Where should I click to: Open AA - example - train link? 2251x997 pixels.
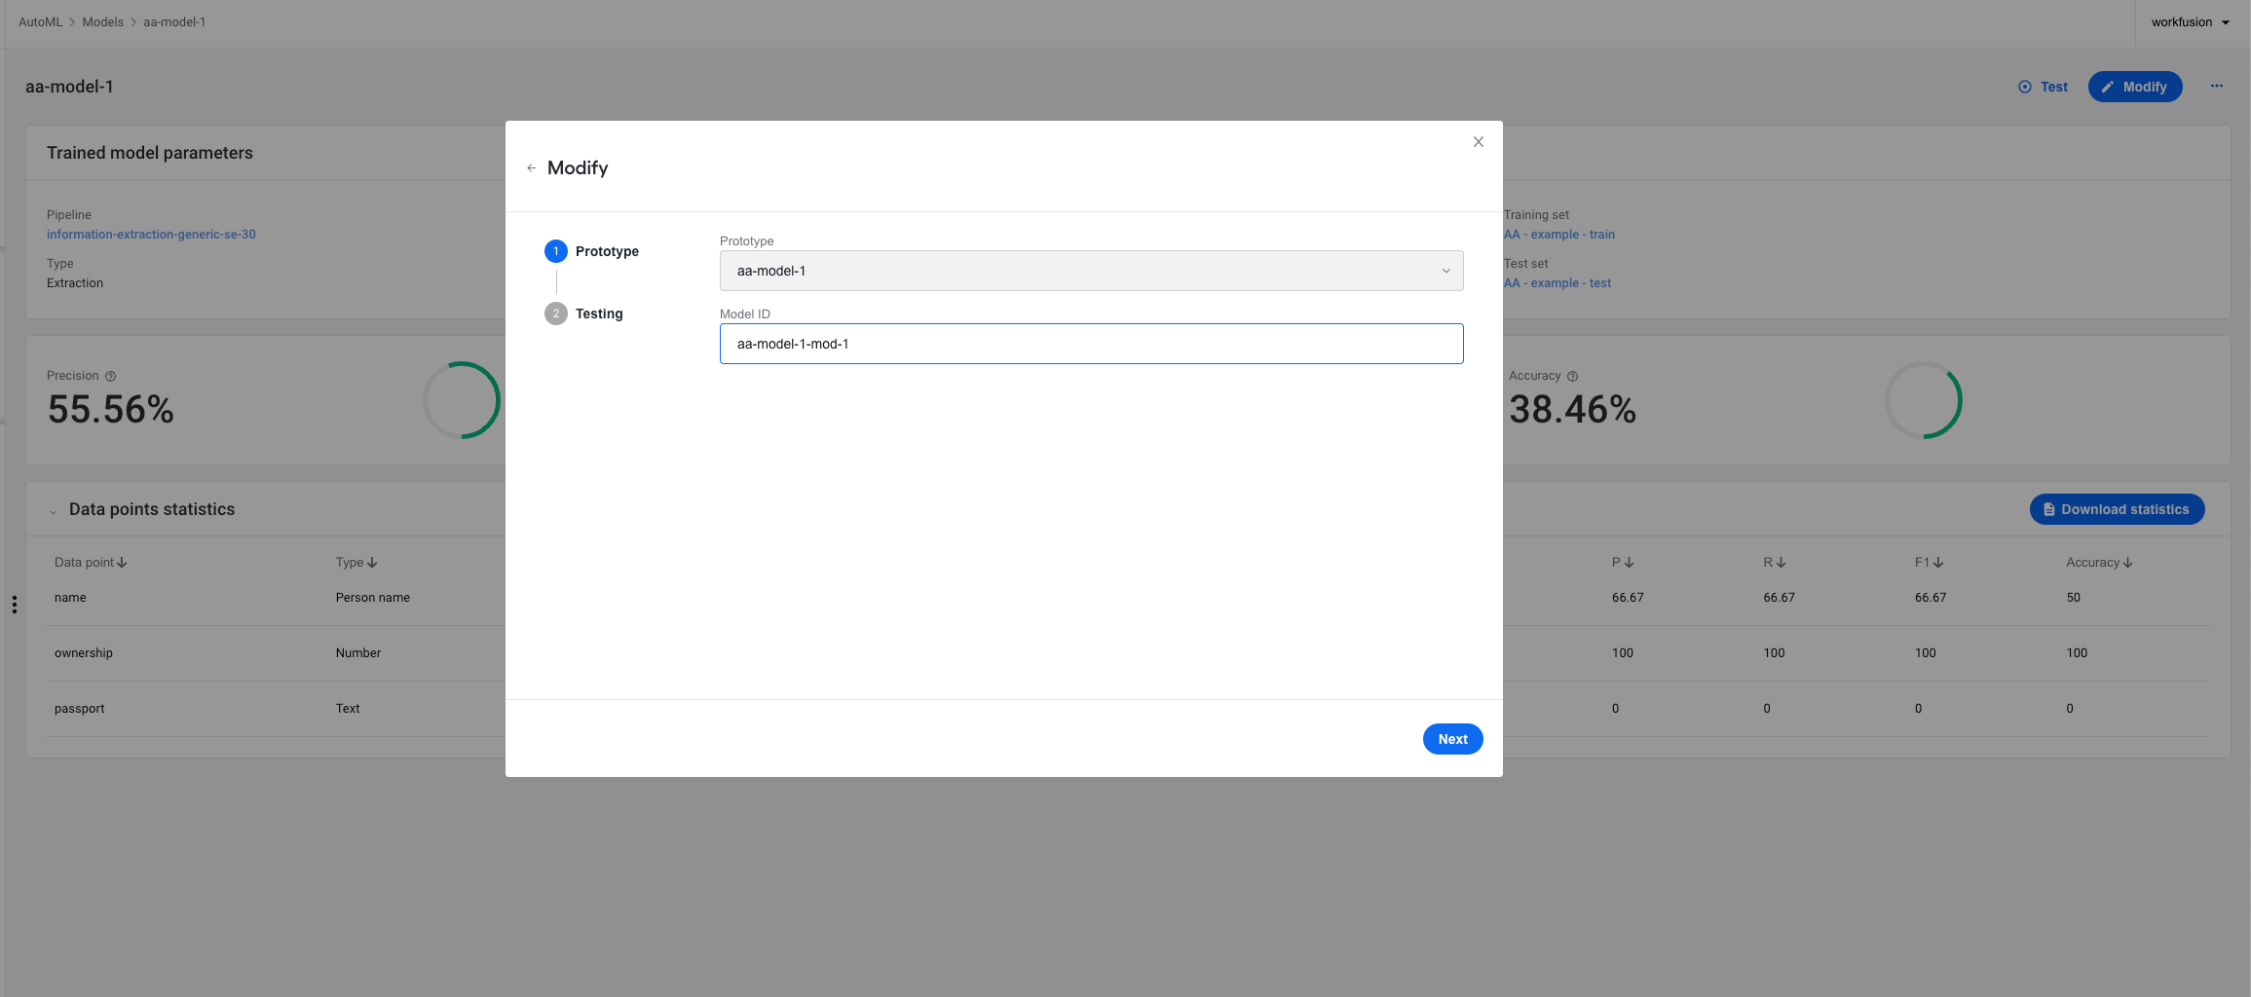pyautogui.click(x=1558, y=235)
